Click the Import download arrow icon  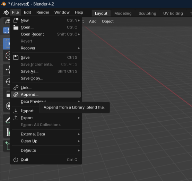16,111
